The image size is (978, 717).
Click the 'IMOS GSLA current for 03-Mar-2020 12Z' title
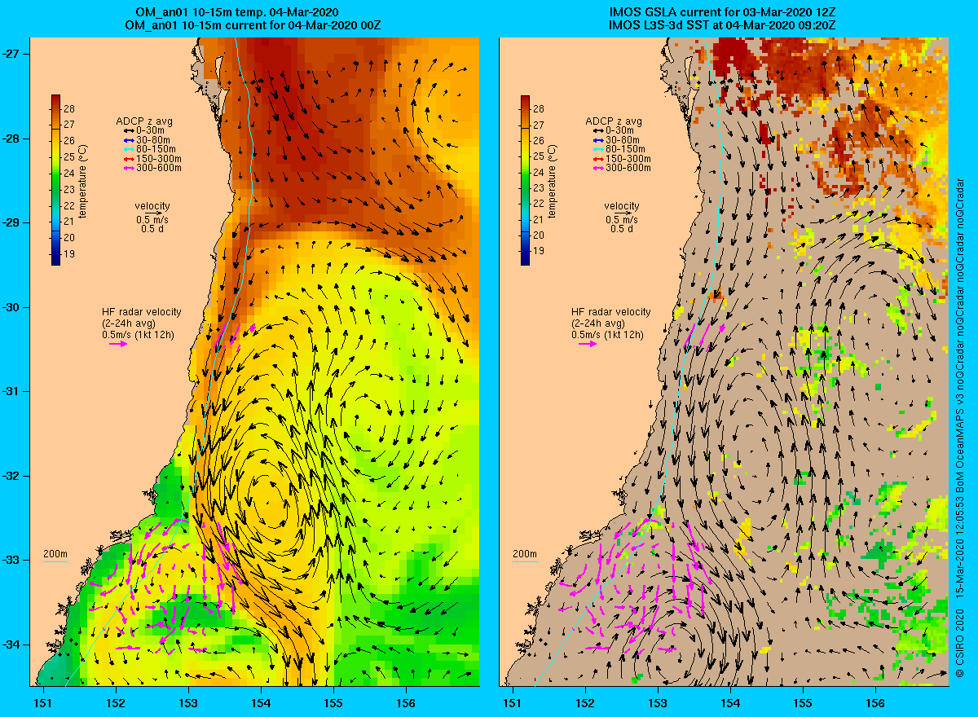coord(724,13)
